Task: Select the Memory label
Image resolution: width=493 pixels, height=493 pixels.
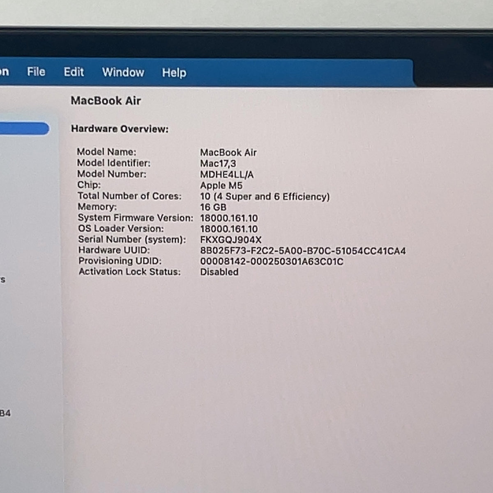Action: [x=97, y=207]
